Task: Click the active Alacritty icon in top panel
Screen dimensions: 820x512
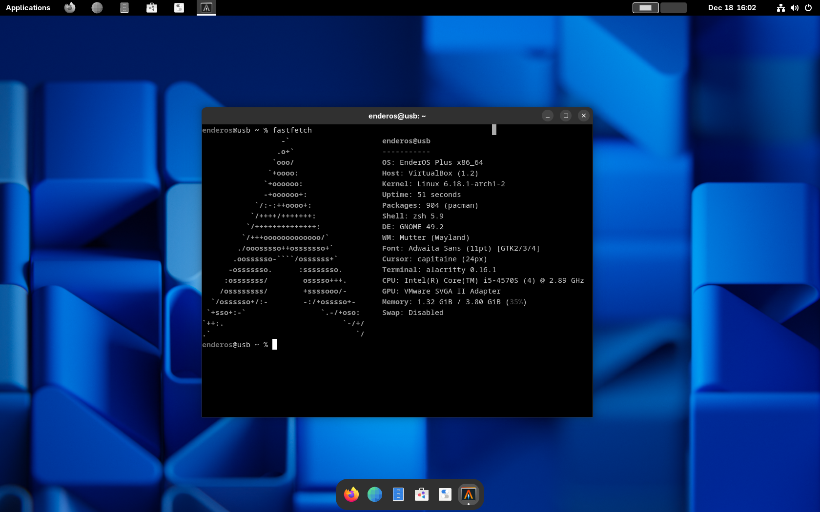Action: coord(206,8)
